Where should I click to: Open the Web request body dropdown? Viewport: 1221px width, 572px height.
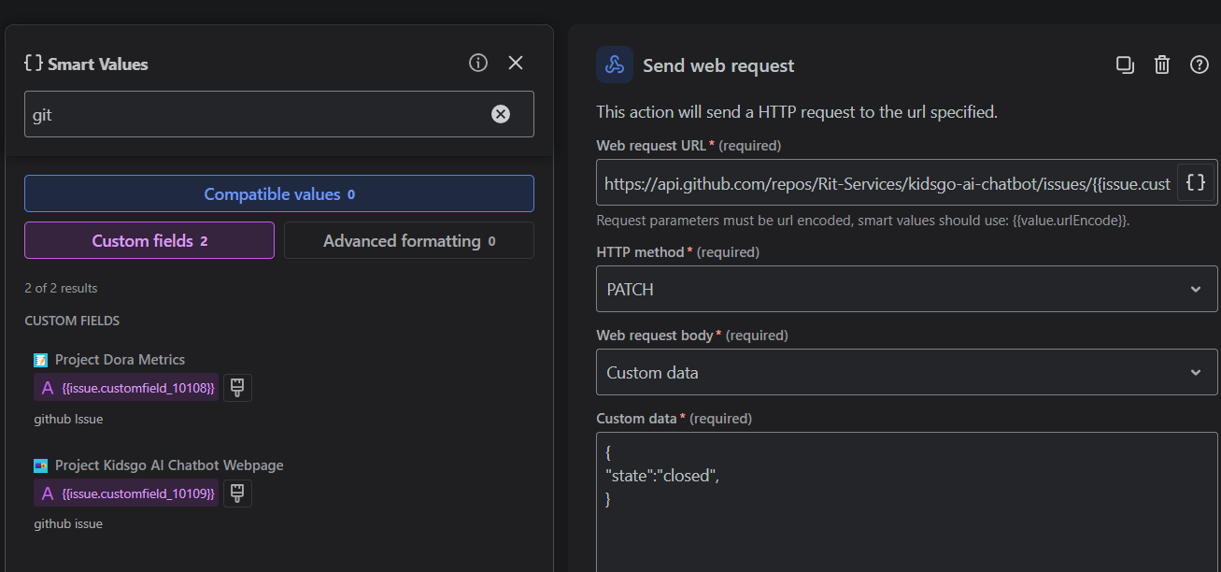tap(906, 372)
